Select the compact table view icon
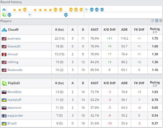This screenshot has width=163, height=128. pyautogui.click(x=153, y=20)
